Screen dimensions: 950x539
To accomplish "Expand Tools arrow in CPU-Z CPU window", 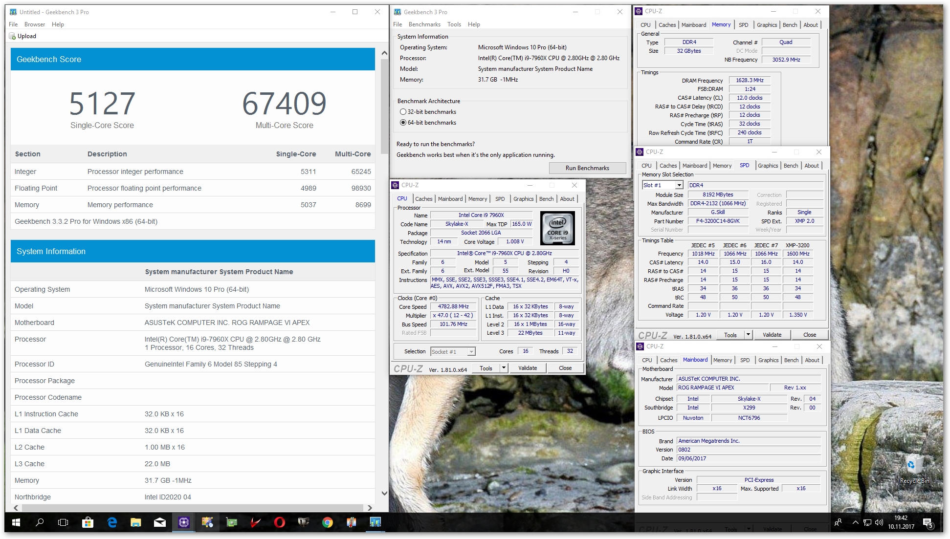I will pyautogui.click(x=504, y=368).
